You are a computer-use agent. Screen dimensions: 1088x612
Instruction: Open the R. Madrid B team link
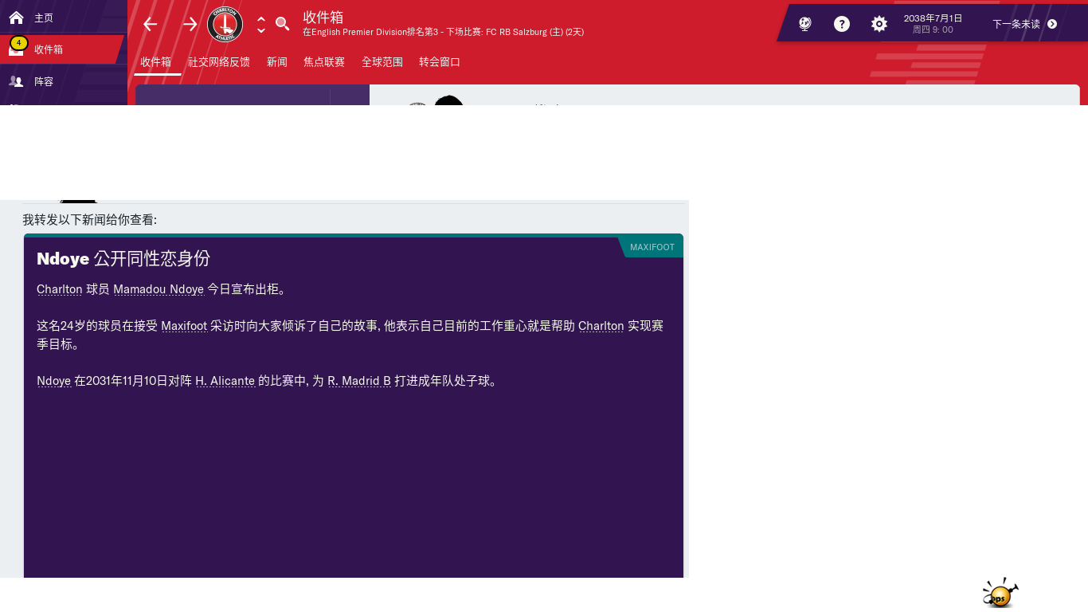point(359,381)
